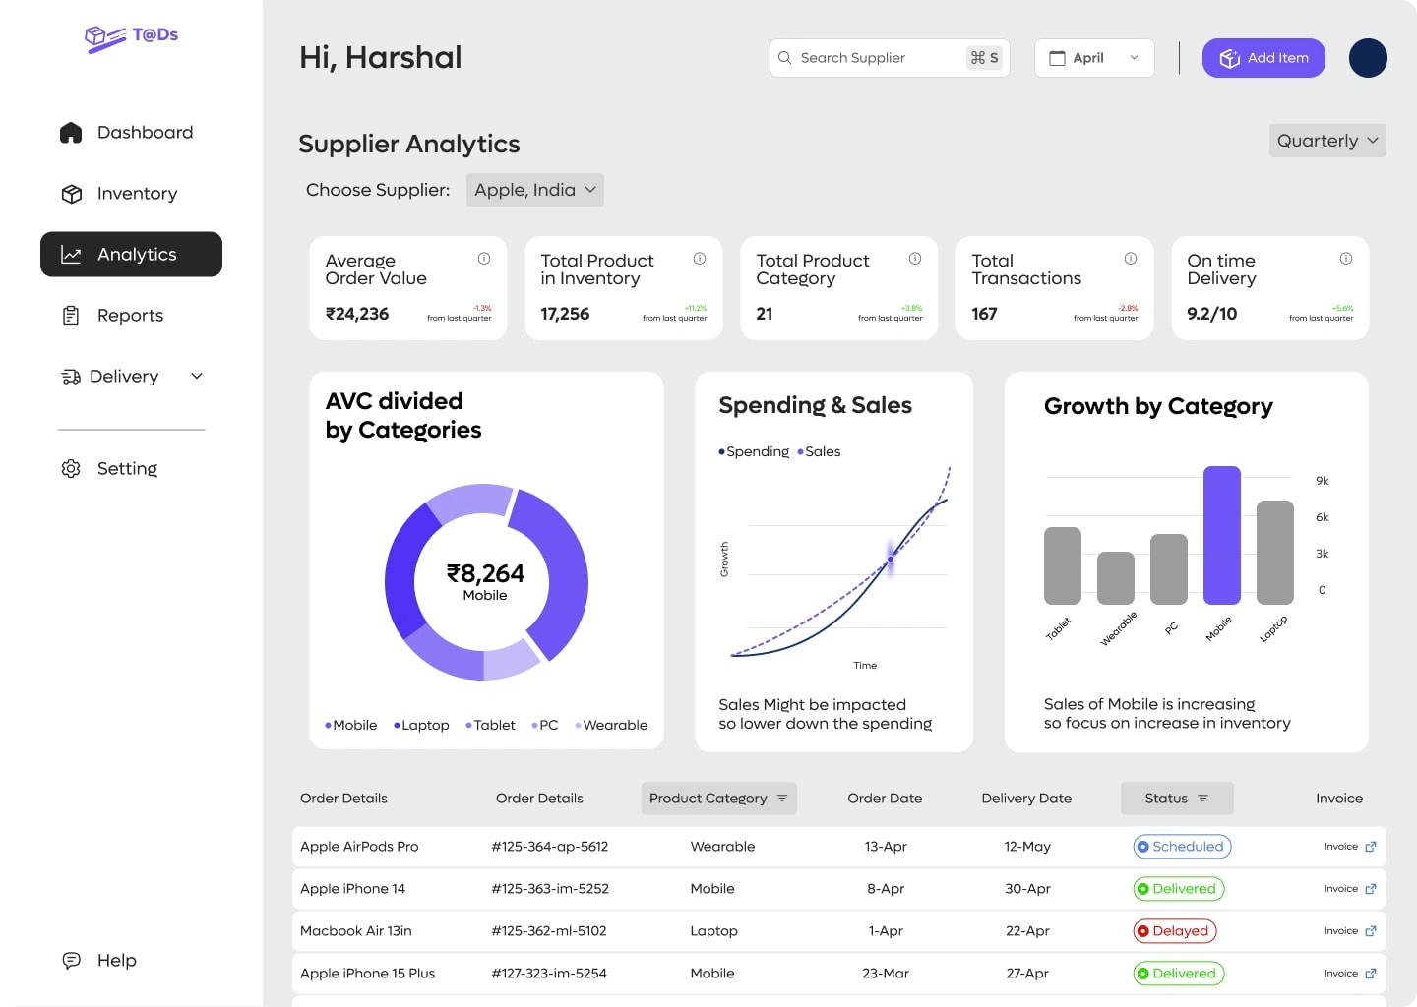Open the April month dropdown

click(x=1094, y=58)
